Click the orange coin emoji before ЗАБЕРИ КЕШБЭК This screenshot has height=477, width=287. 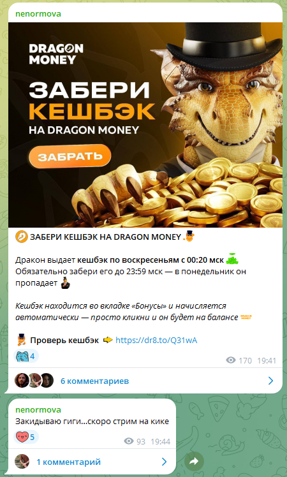(21, 237)
